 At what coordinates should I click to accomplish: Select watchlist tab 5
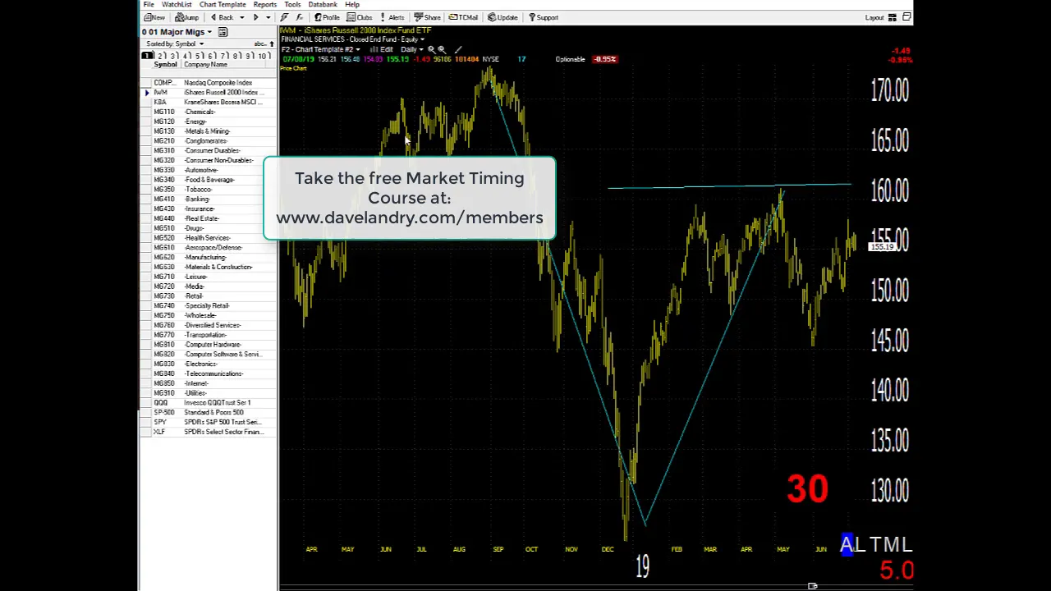[198, 56]
